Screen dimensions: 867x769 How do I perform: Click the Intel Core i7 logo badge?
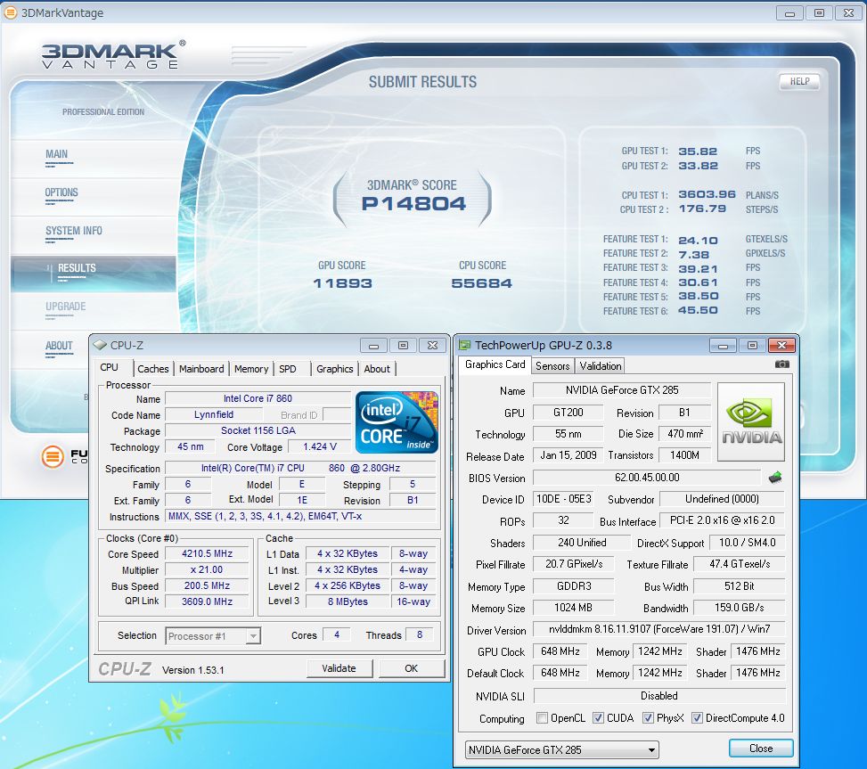(x=397, y=421)
